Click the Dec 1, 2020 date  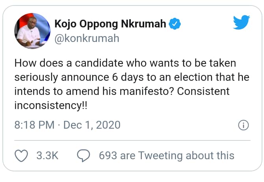(91, 126)
